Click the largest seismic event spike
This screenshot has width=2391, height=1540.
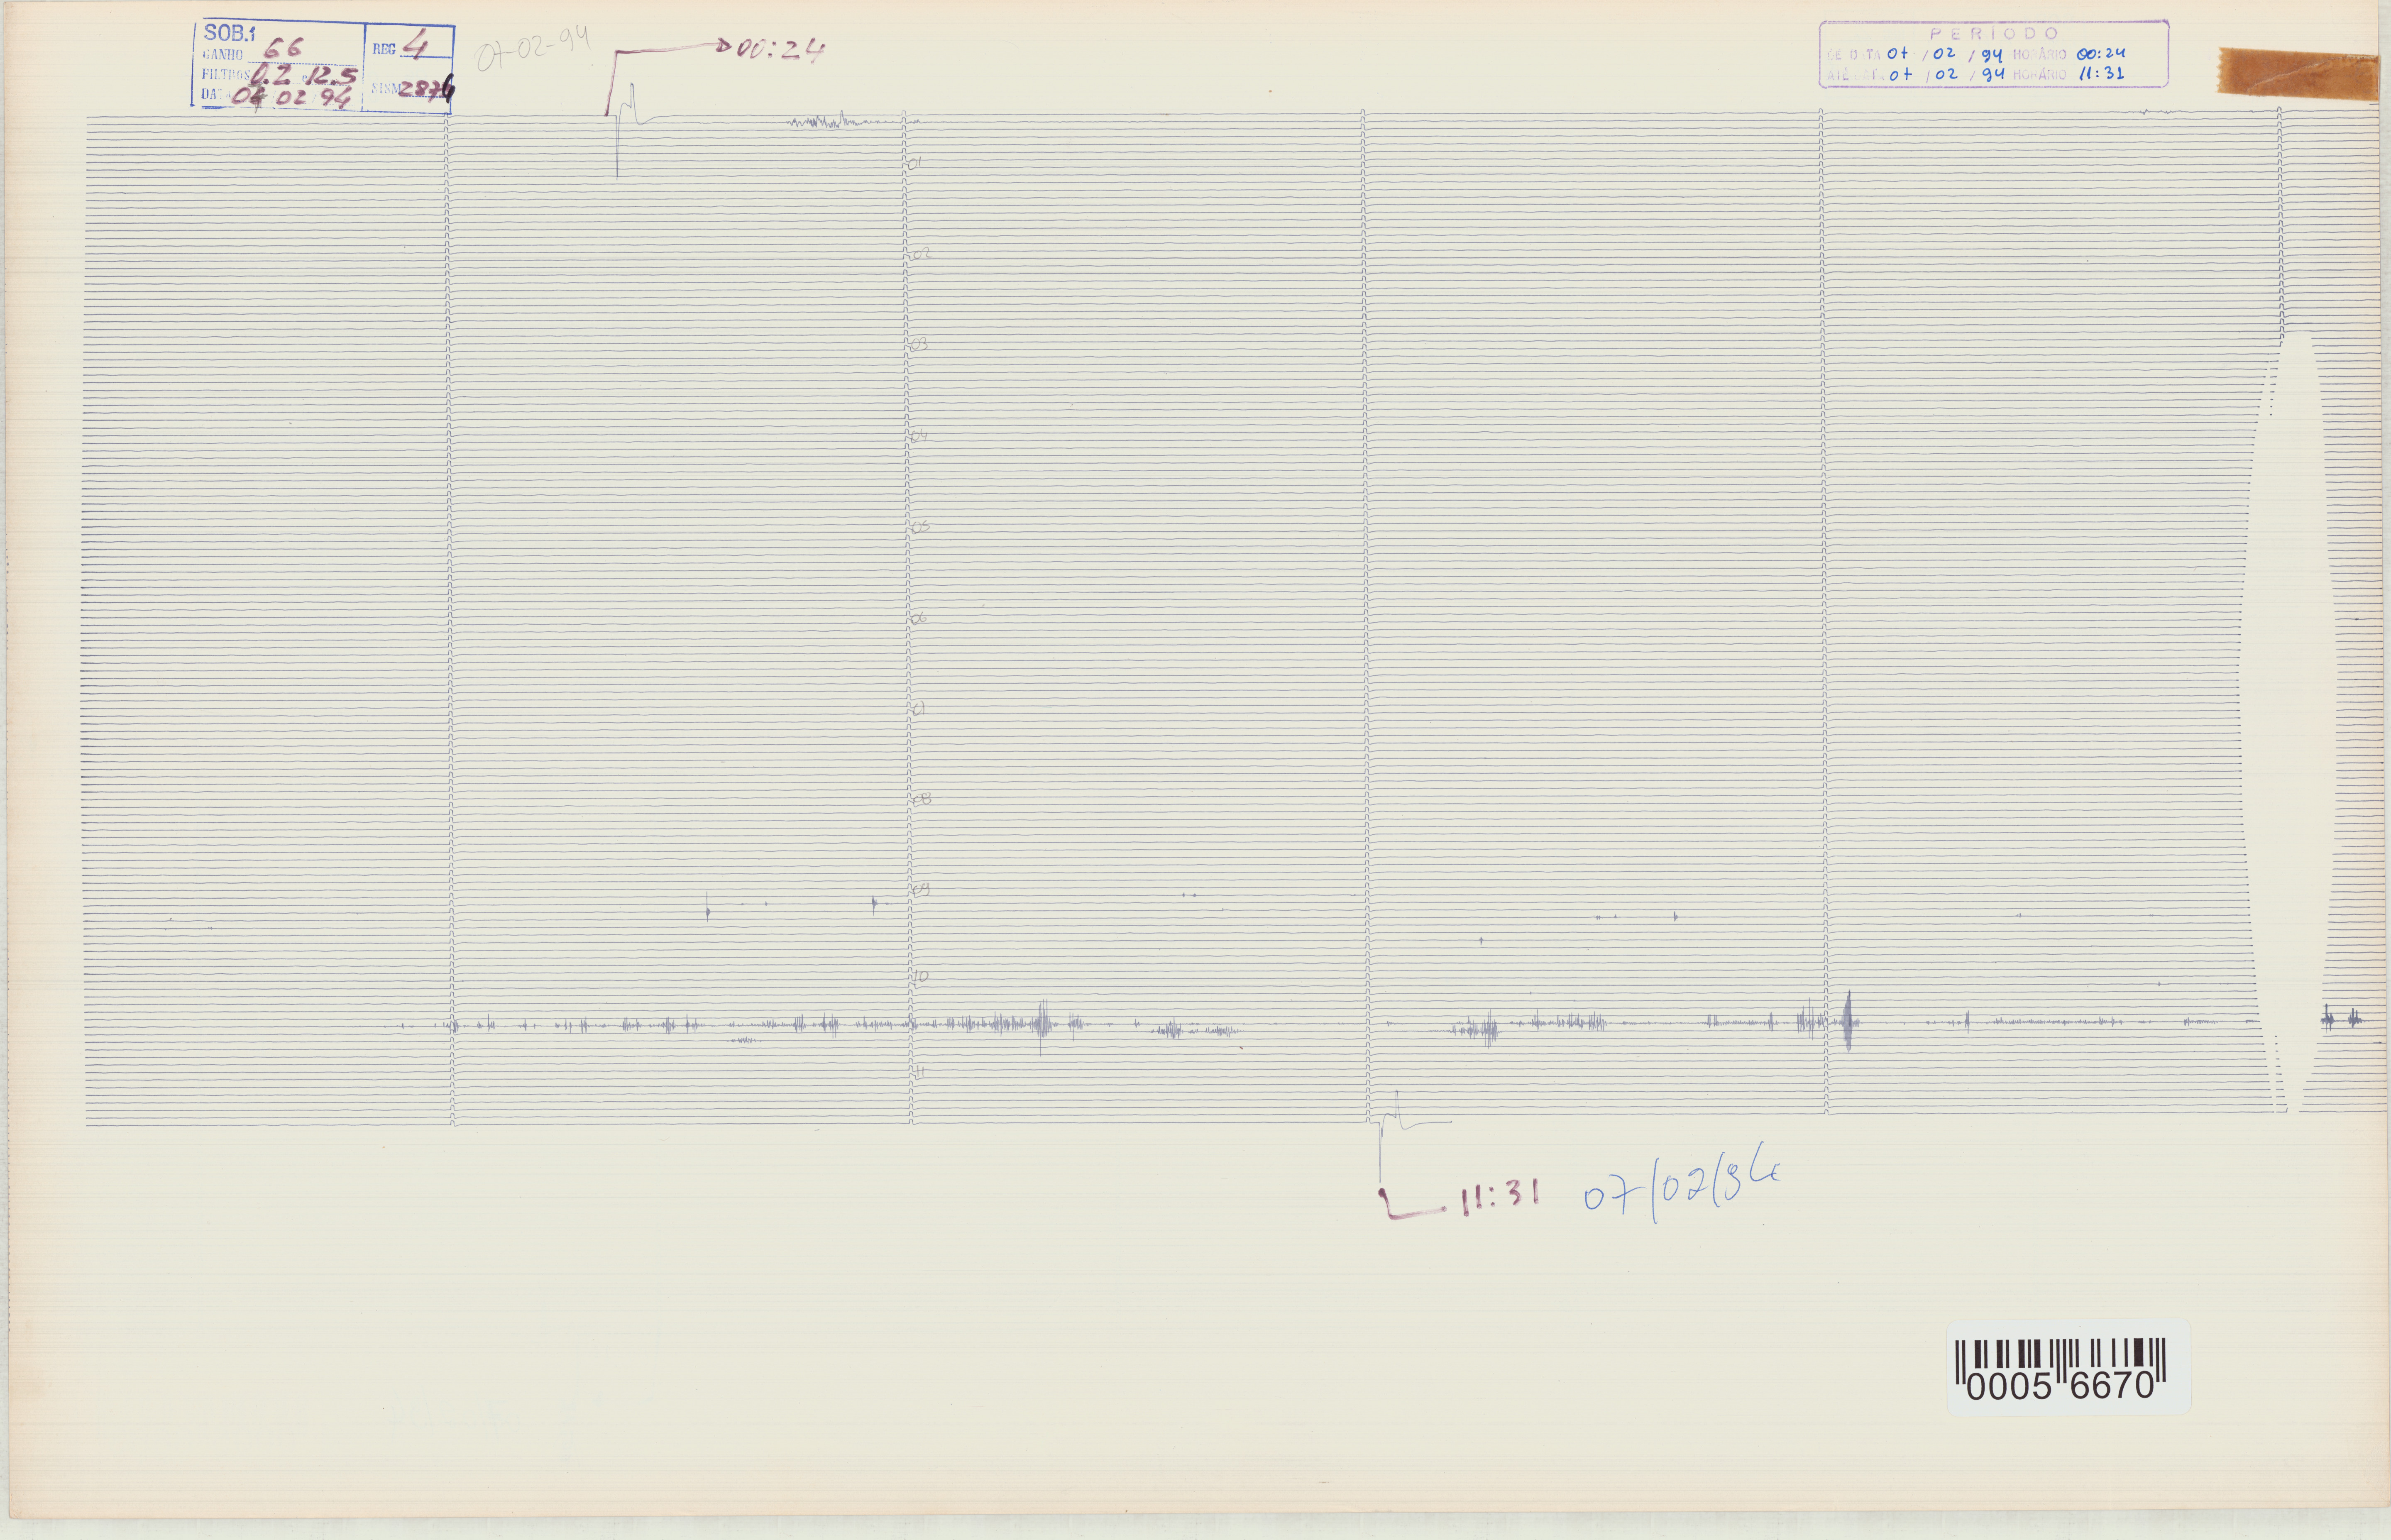tap(1848, 1021)
